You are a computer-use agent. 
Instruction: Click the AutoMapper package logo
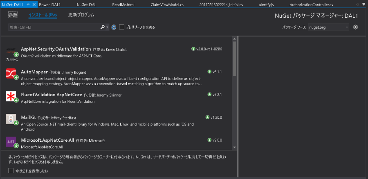click(11, 73)
